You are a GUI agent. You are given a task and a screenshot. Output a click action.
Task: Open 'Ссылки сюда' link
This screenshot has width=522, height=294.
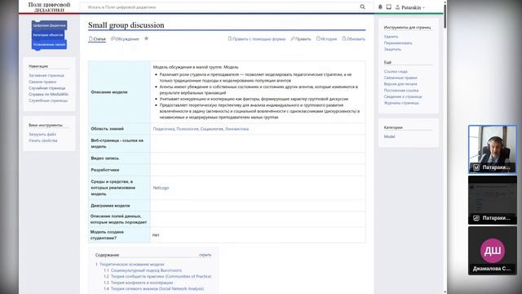[x=396, y=72]
